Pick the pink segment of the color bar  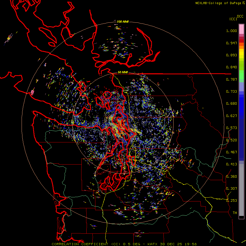241,29
